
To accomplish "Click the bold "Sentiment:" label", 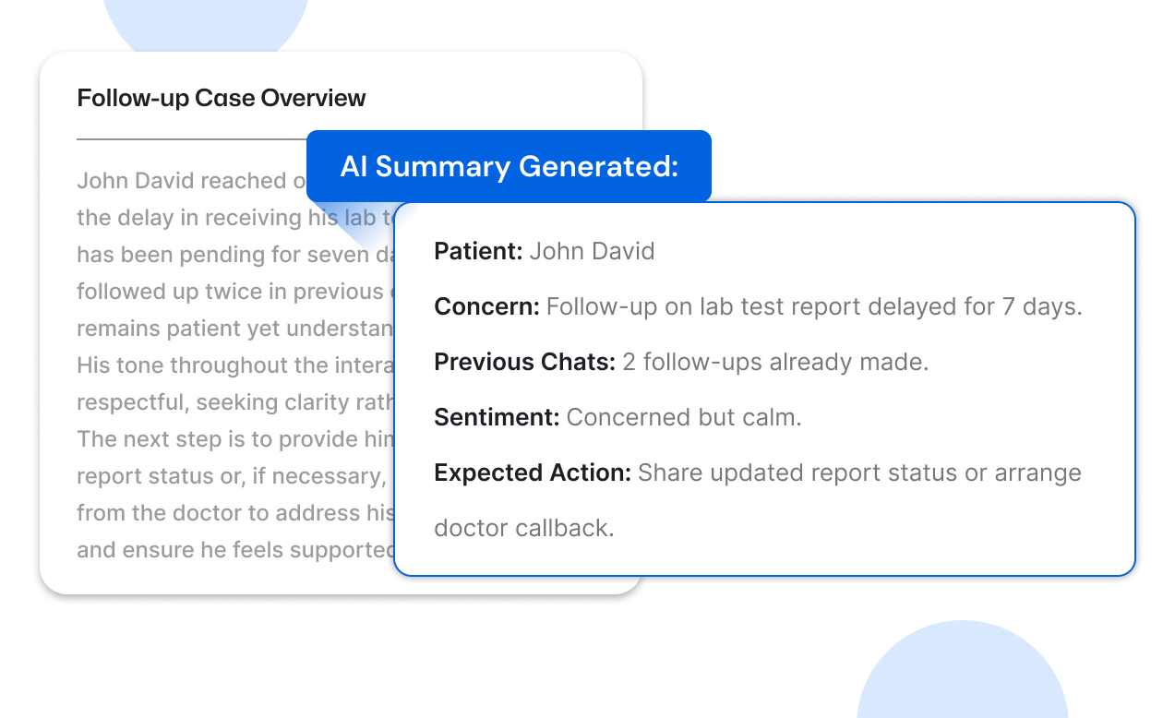I will pyautogui.click(x=497, y=417).
